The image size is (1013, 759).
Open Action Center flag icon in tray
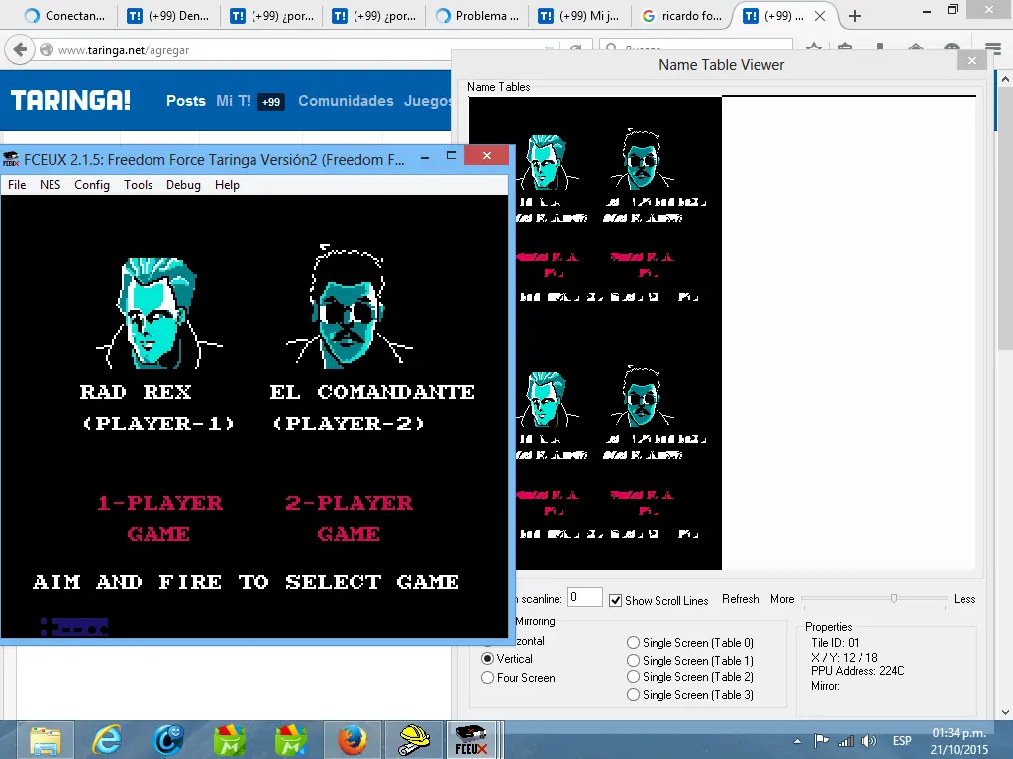[x=821, y=741]
